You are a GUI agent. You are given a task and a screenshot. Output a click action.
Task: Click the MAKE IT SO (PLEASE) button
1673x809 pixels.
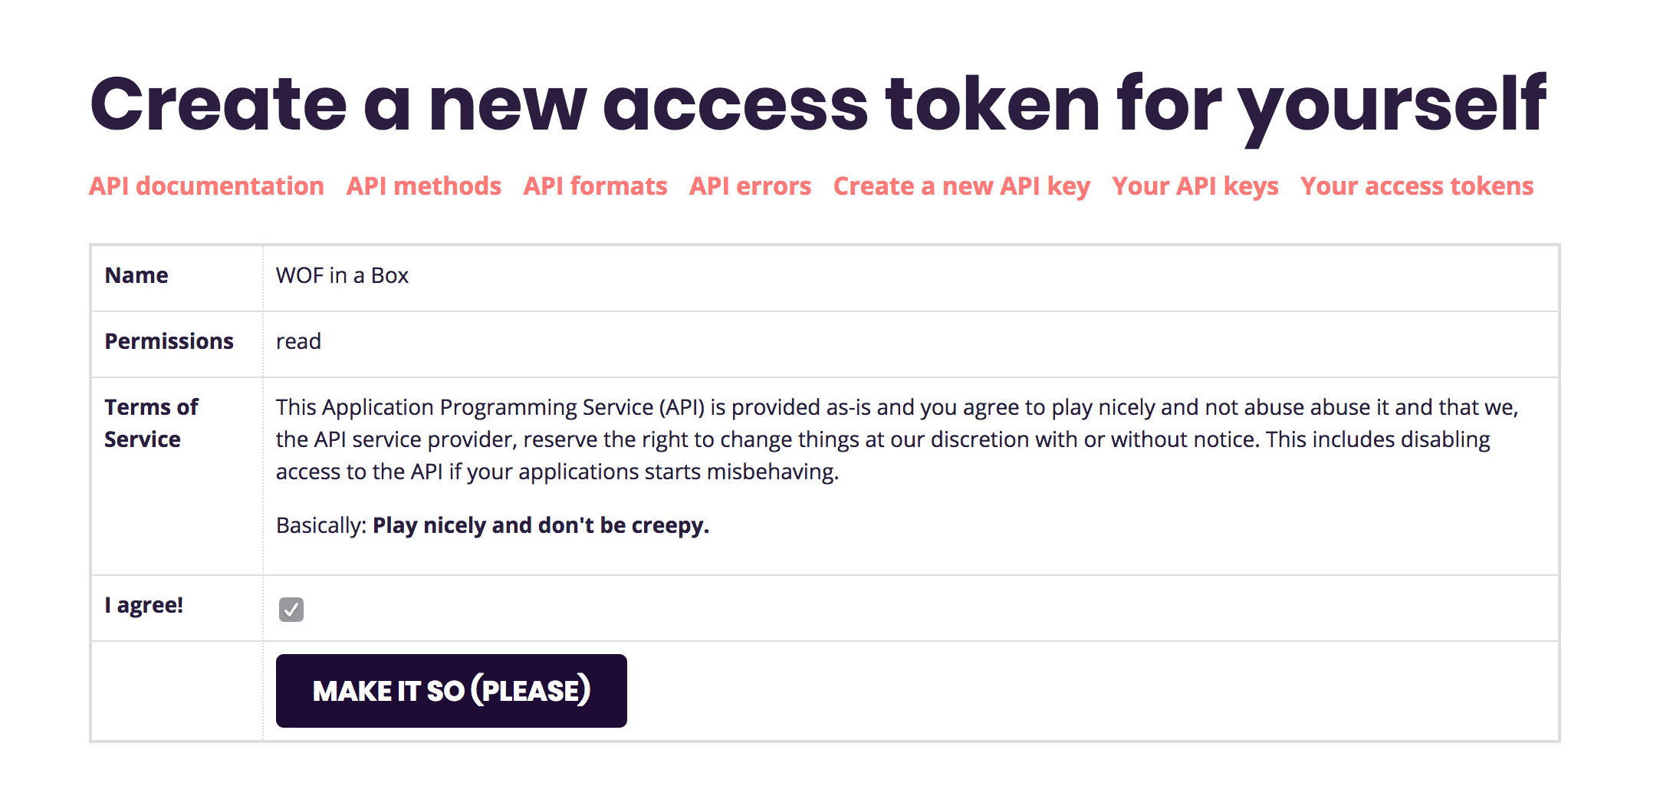click(452, 691)
